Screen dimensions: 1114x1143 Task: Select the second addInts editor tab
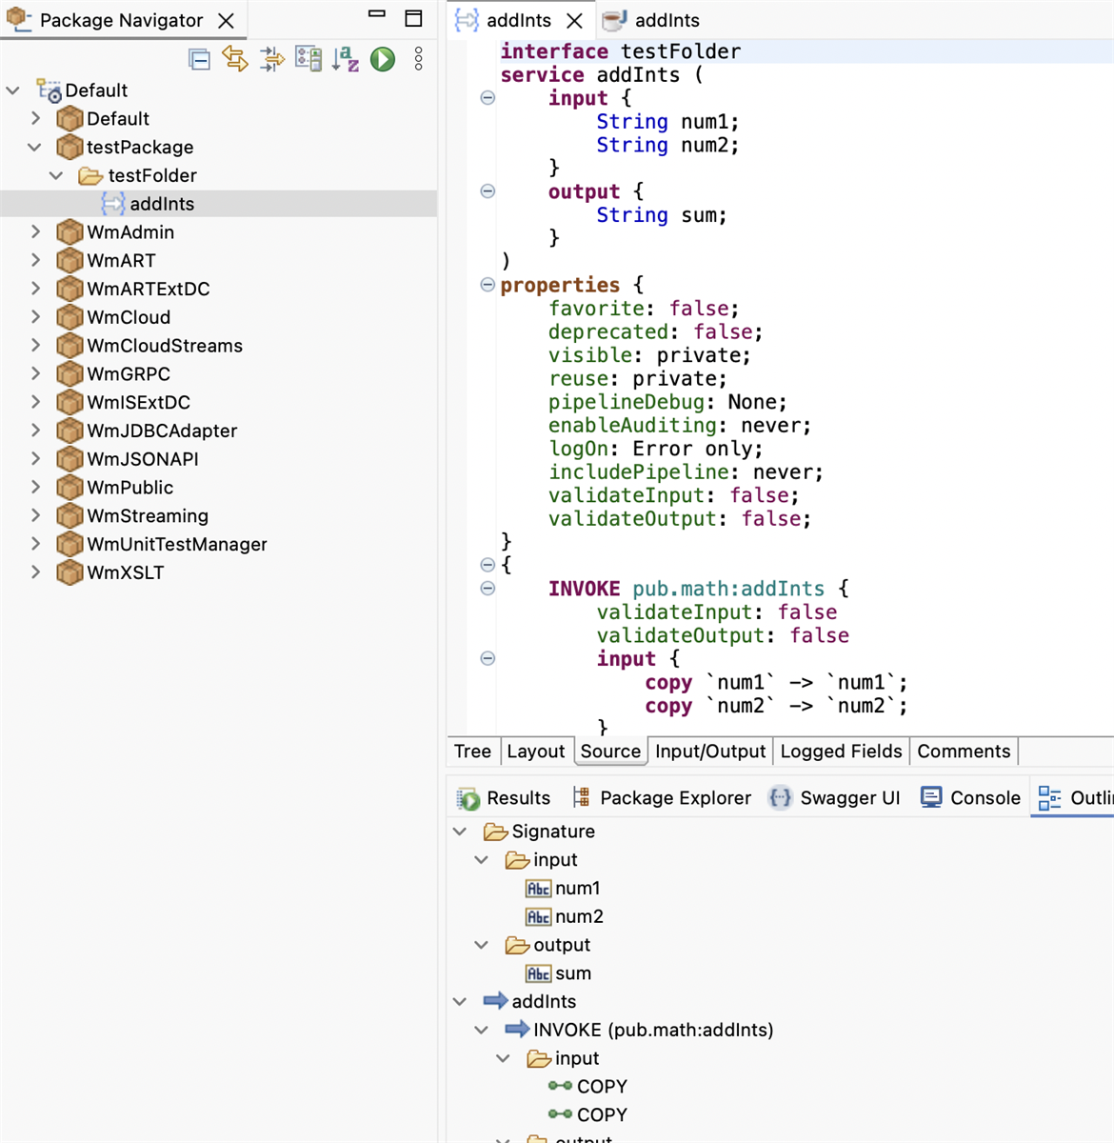(652, 20)
